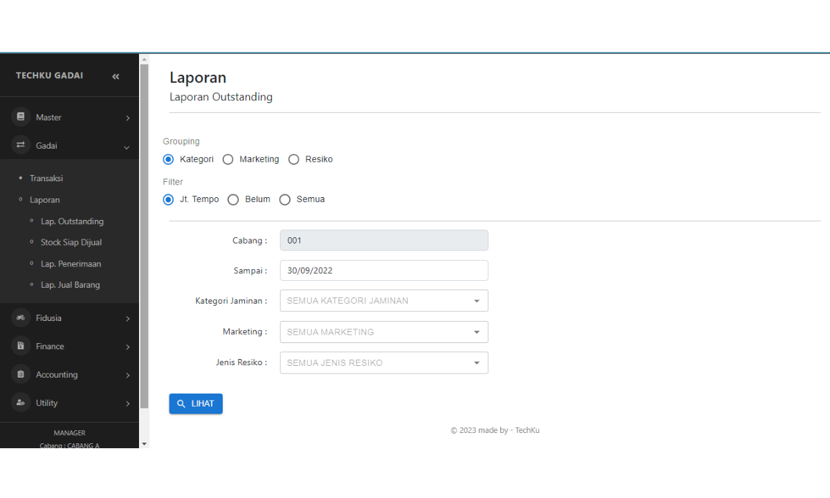The width and height of the screenshot is (830, 498).
Task: Click the Fidusia motorcycle icon
Action: point(21,317)
